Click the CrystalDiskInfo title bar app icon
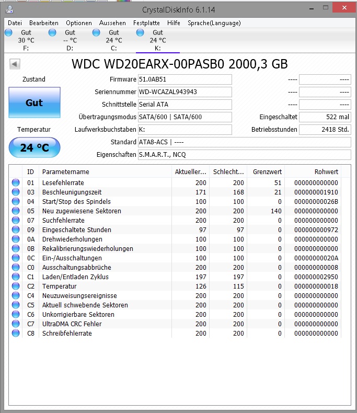Screen dimensions: 357x413 click(9, 10)
